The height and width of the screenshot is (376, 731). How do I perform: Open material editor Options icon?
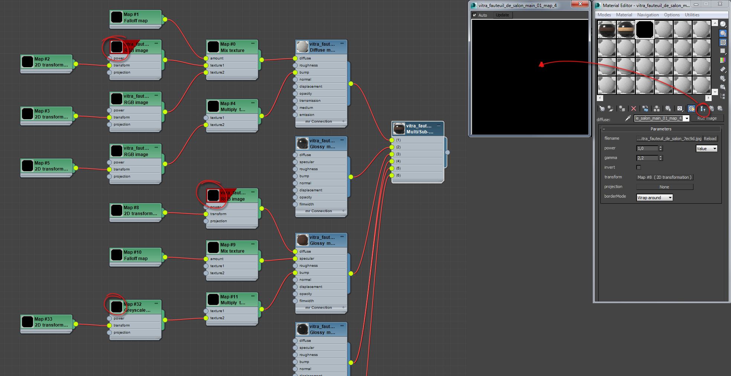click(x=723, y=78)
